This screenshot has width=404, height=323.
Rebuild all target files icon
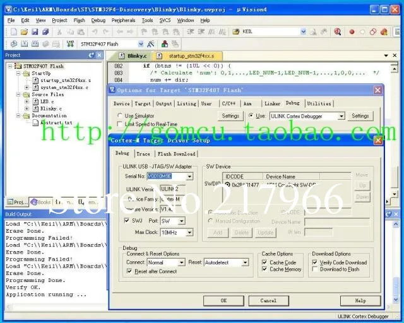coord(35,44)
